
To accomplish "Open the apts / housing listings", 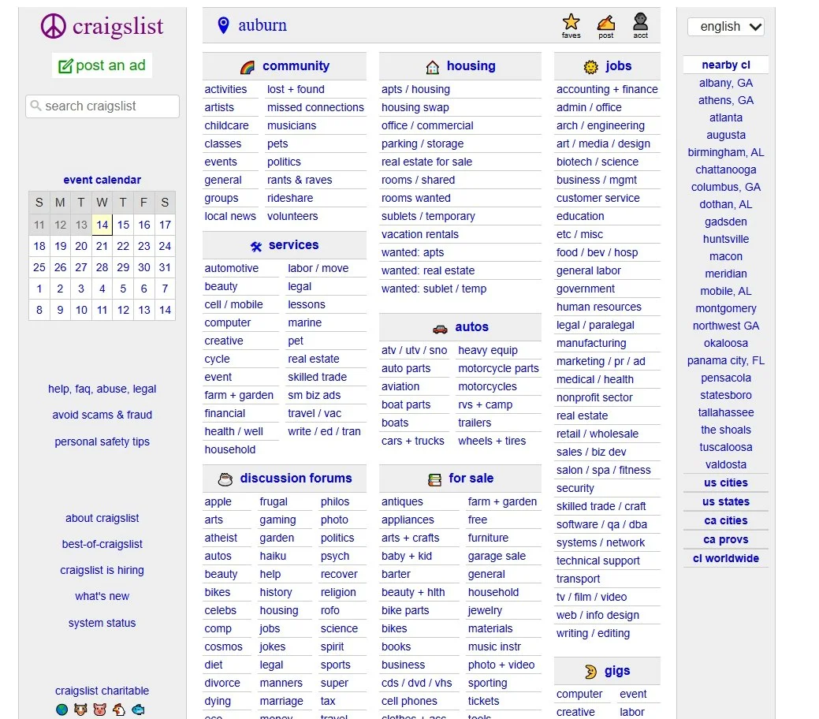I will coord(415,89).
